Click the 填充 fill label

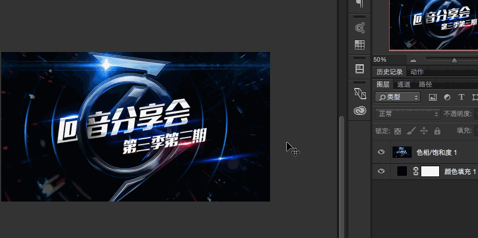pos(464,131)
